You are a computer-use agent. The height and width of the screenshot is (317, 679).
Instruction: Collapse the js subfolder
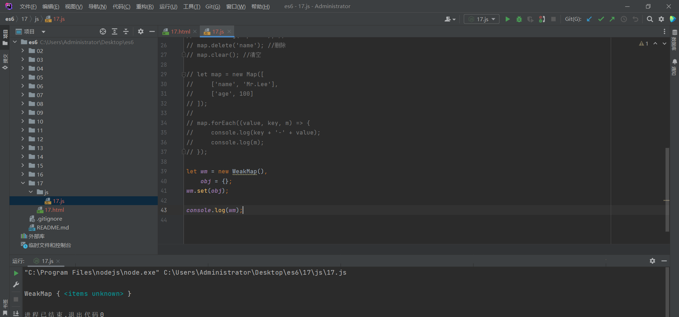tap(31, 192)
